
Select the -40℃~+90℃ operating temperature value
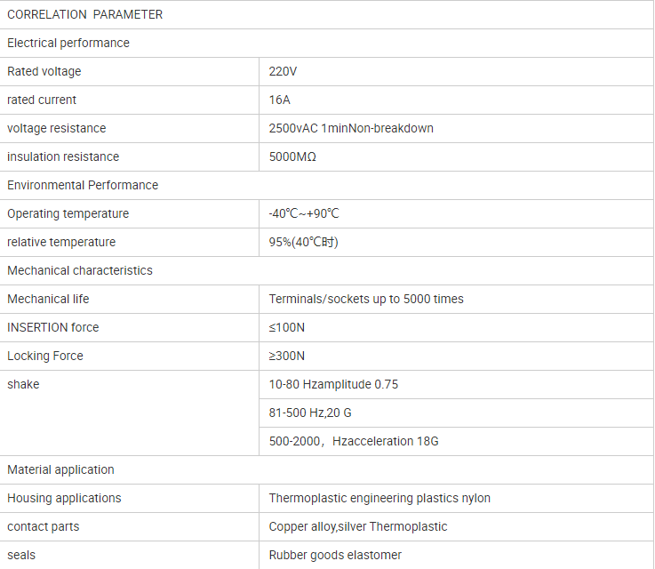pyautogui.click(x=304, y=213)
